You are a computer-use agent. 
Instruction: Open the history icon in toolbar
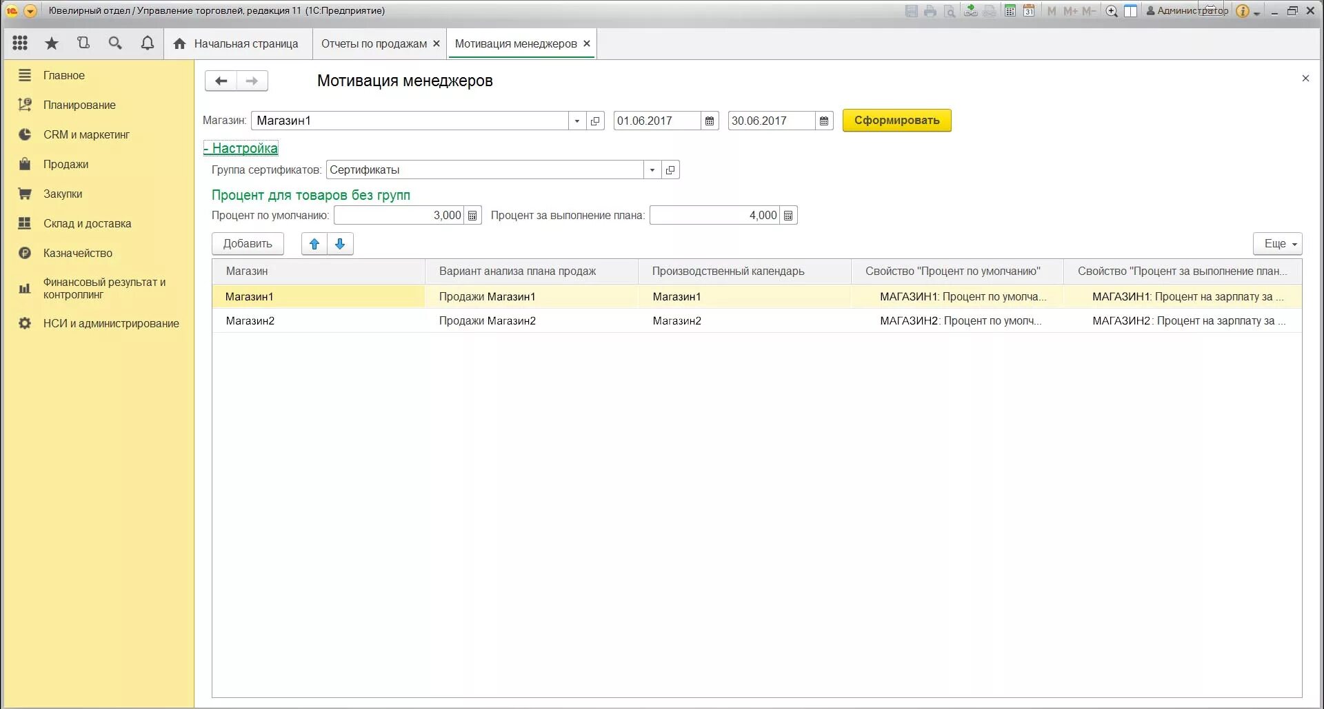point(83,43)
